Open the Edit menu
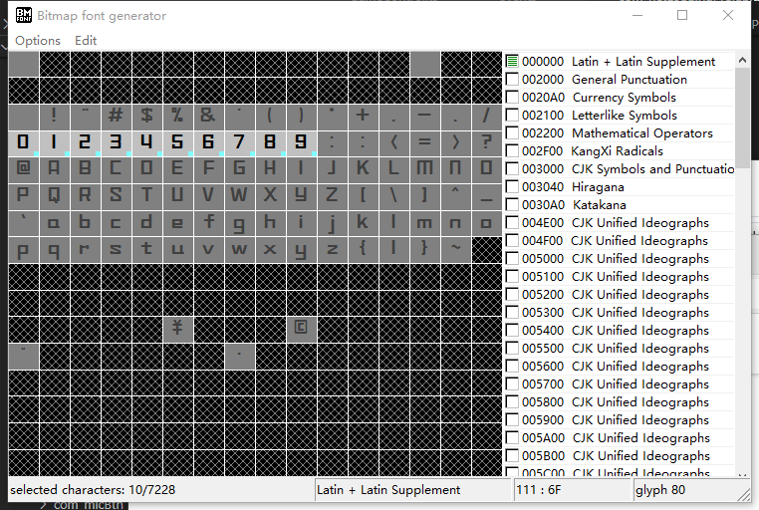This screenshot has width=759, height=510. pos(86,41)
